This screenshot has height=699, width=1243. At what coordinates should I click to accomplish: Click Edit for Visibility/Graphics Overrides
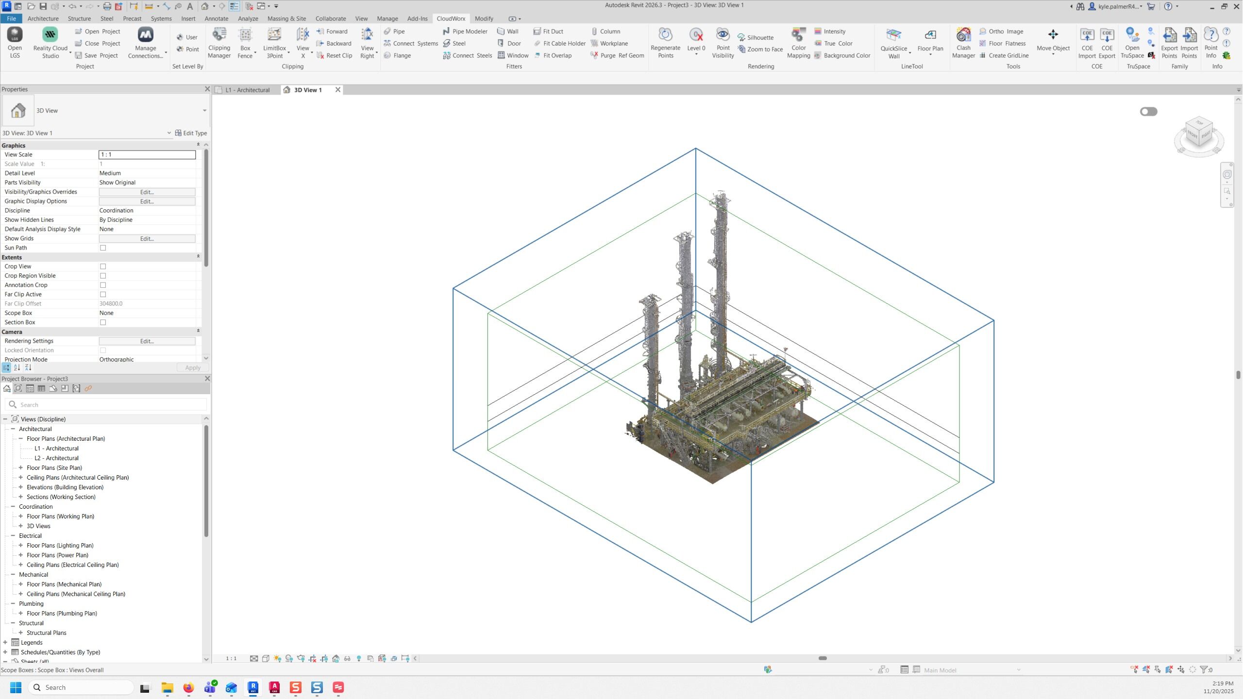pos(147,192)
